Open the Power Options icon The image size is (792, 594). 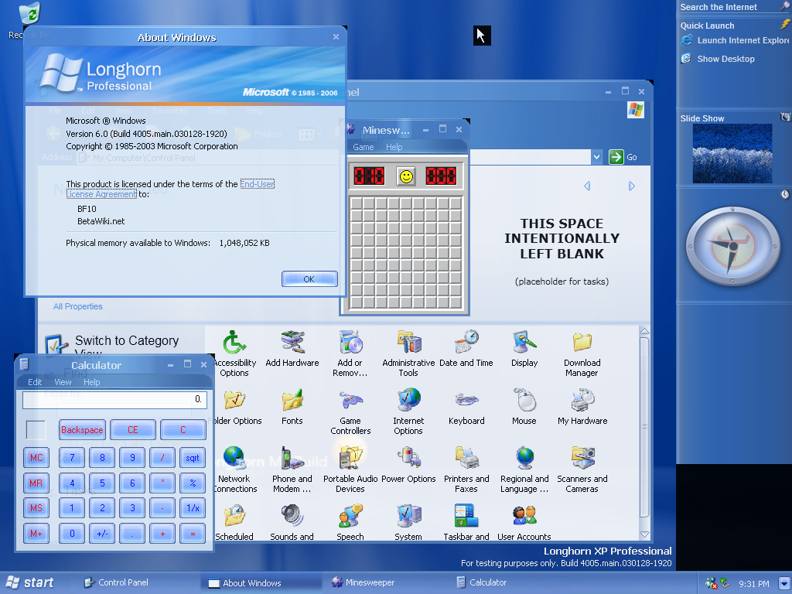(x=408, y=459)
